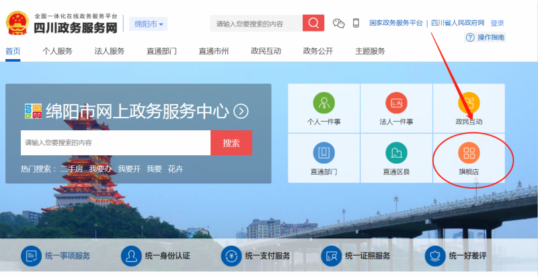The height and width of the screenshot is (276, 538).
Task: Expand the 绵阳市 city dropdown
Action: click(x=148, y=24)
